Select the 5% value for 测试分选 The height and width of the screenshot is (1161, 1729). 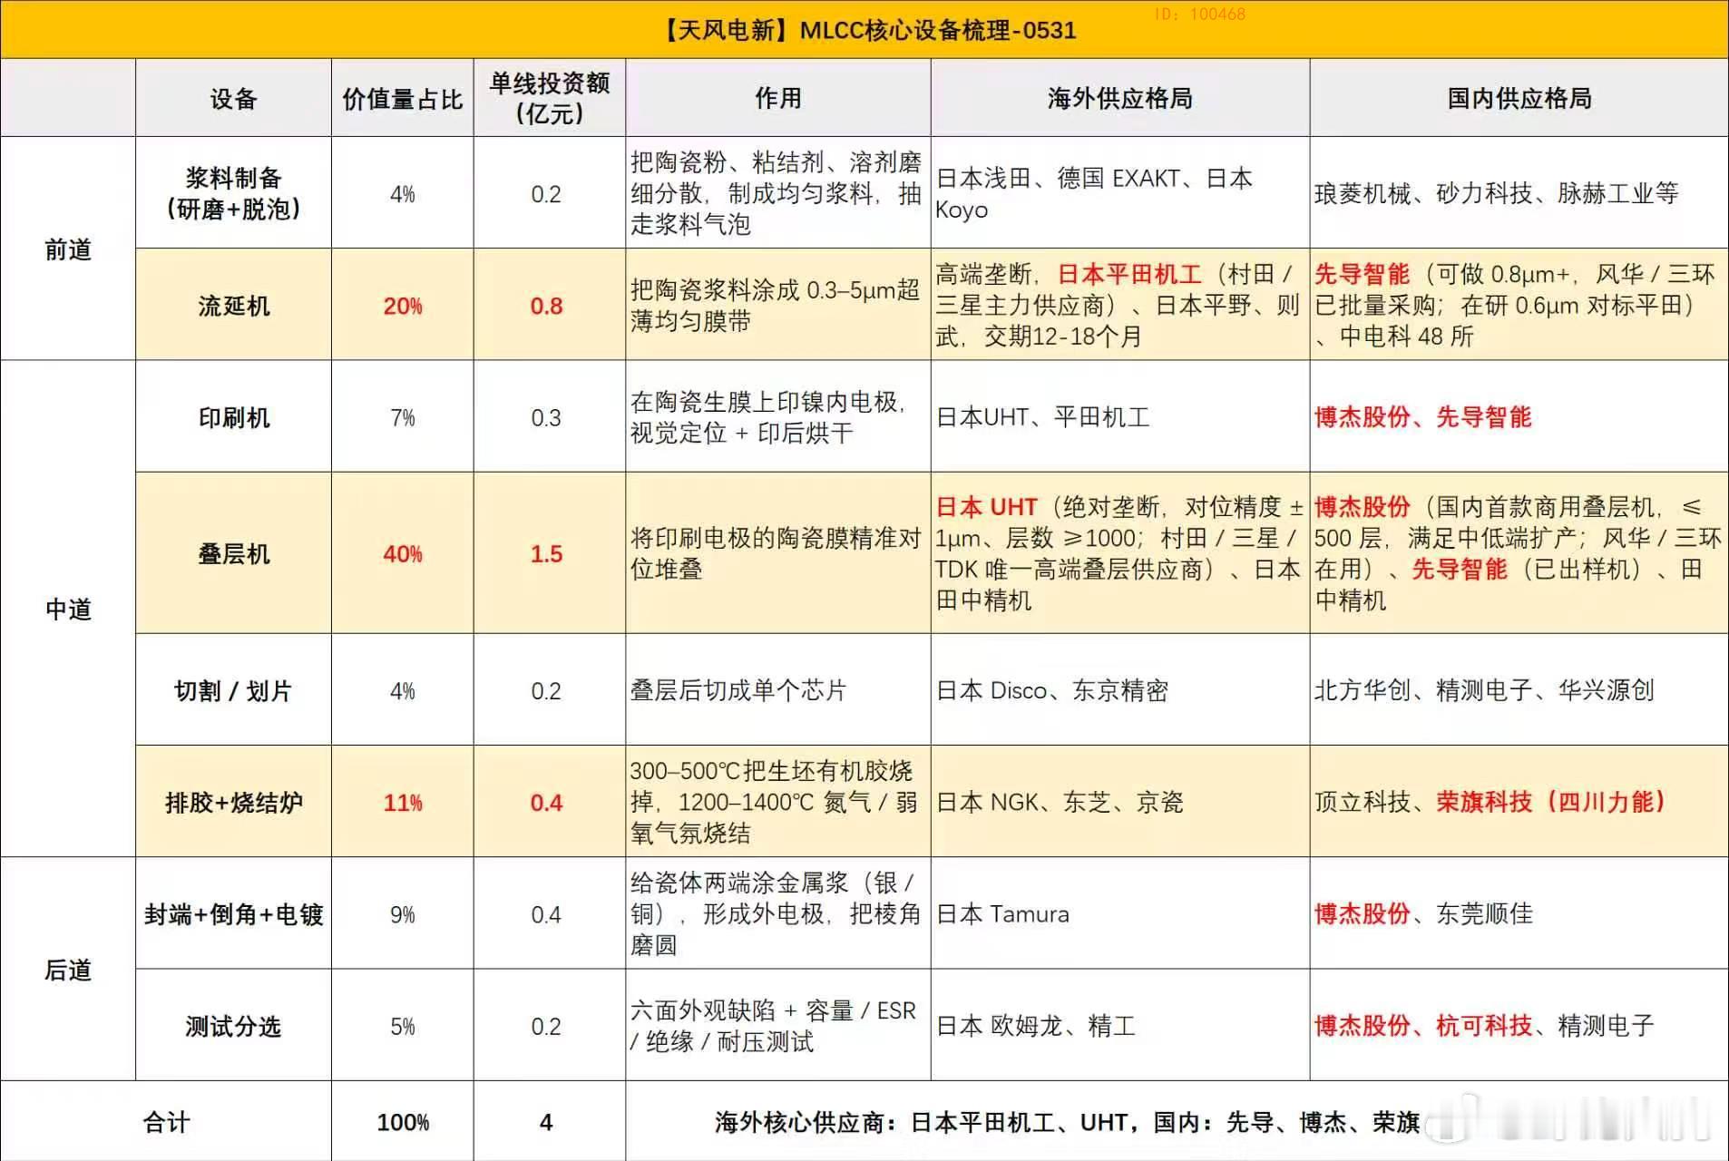coord(402,1026)
